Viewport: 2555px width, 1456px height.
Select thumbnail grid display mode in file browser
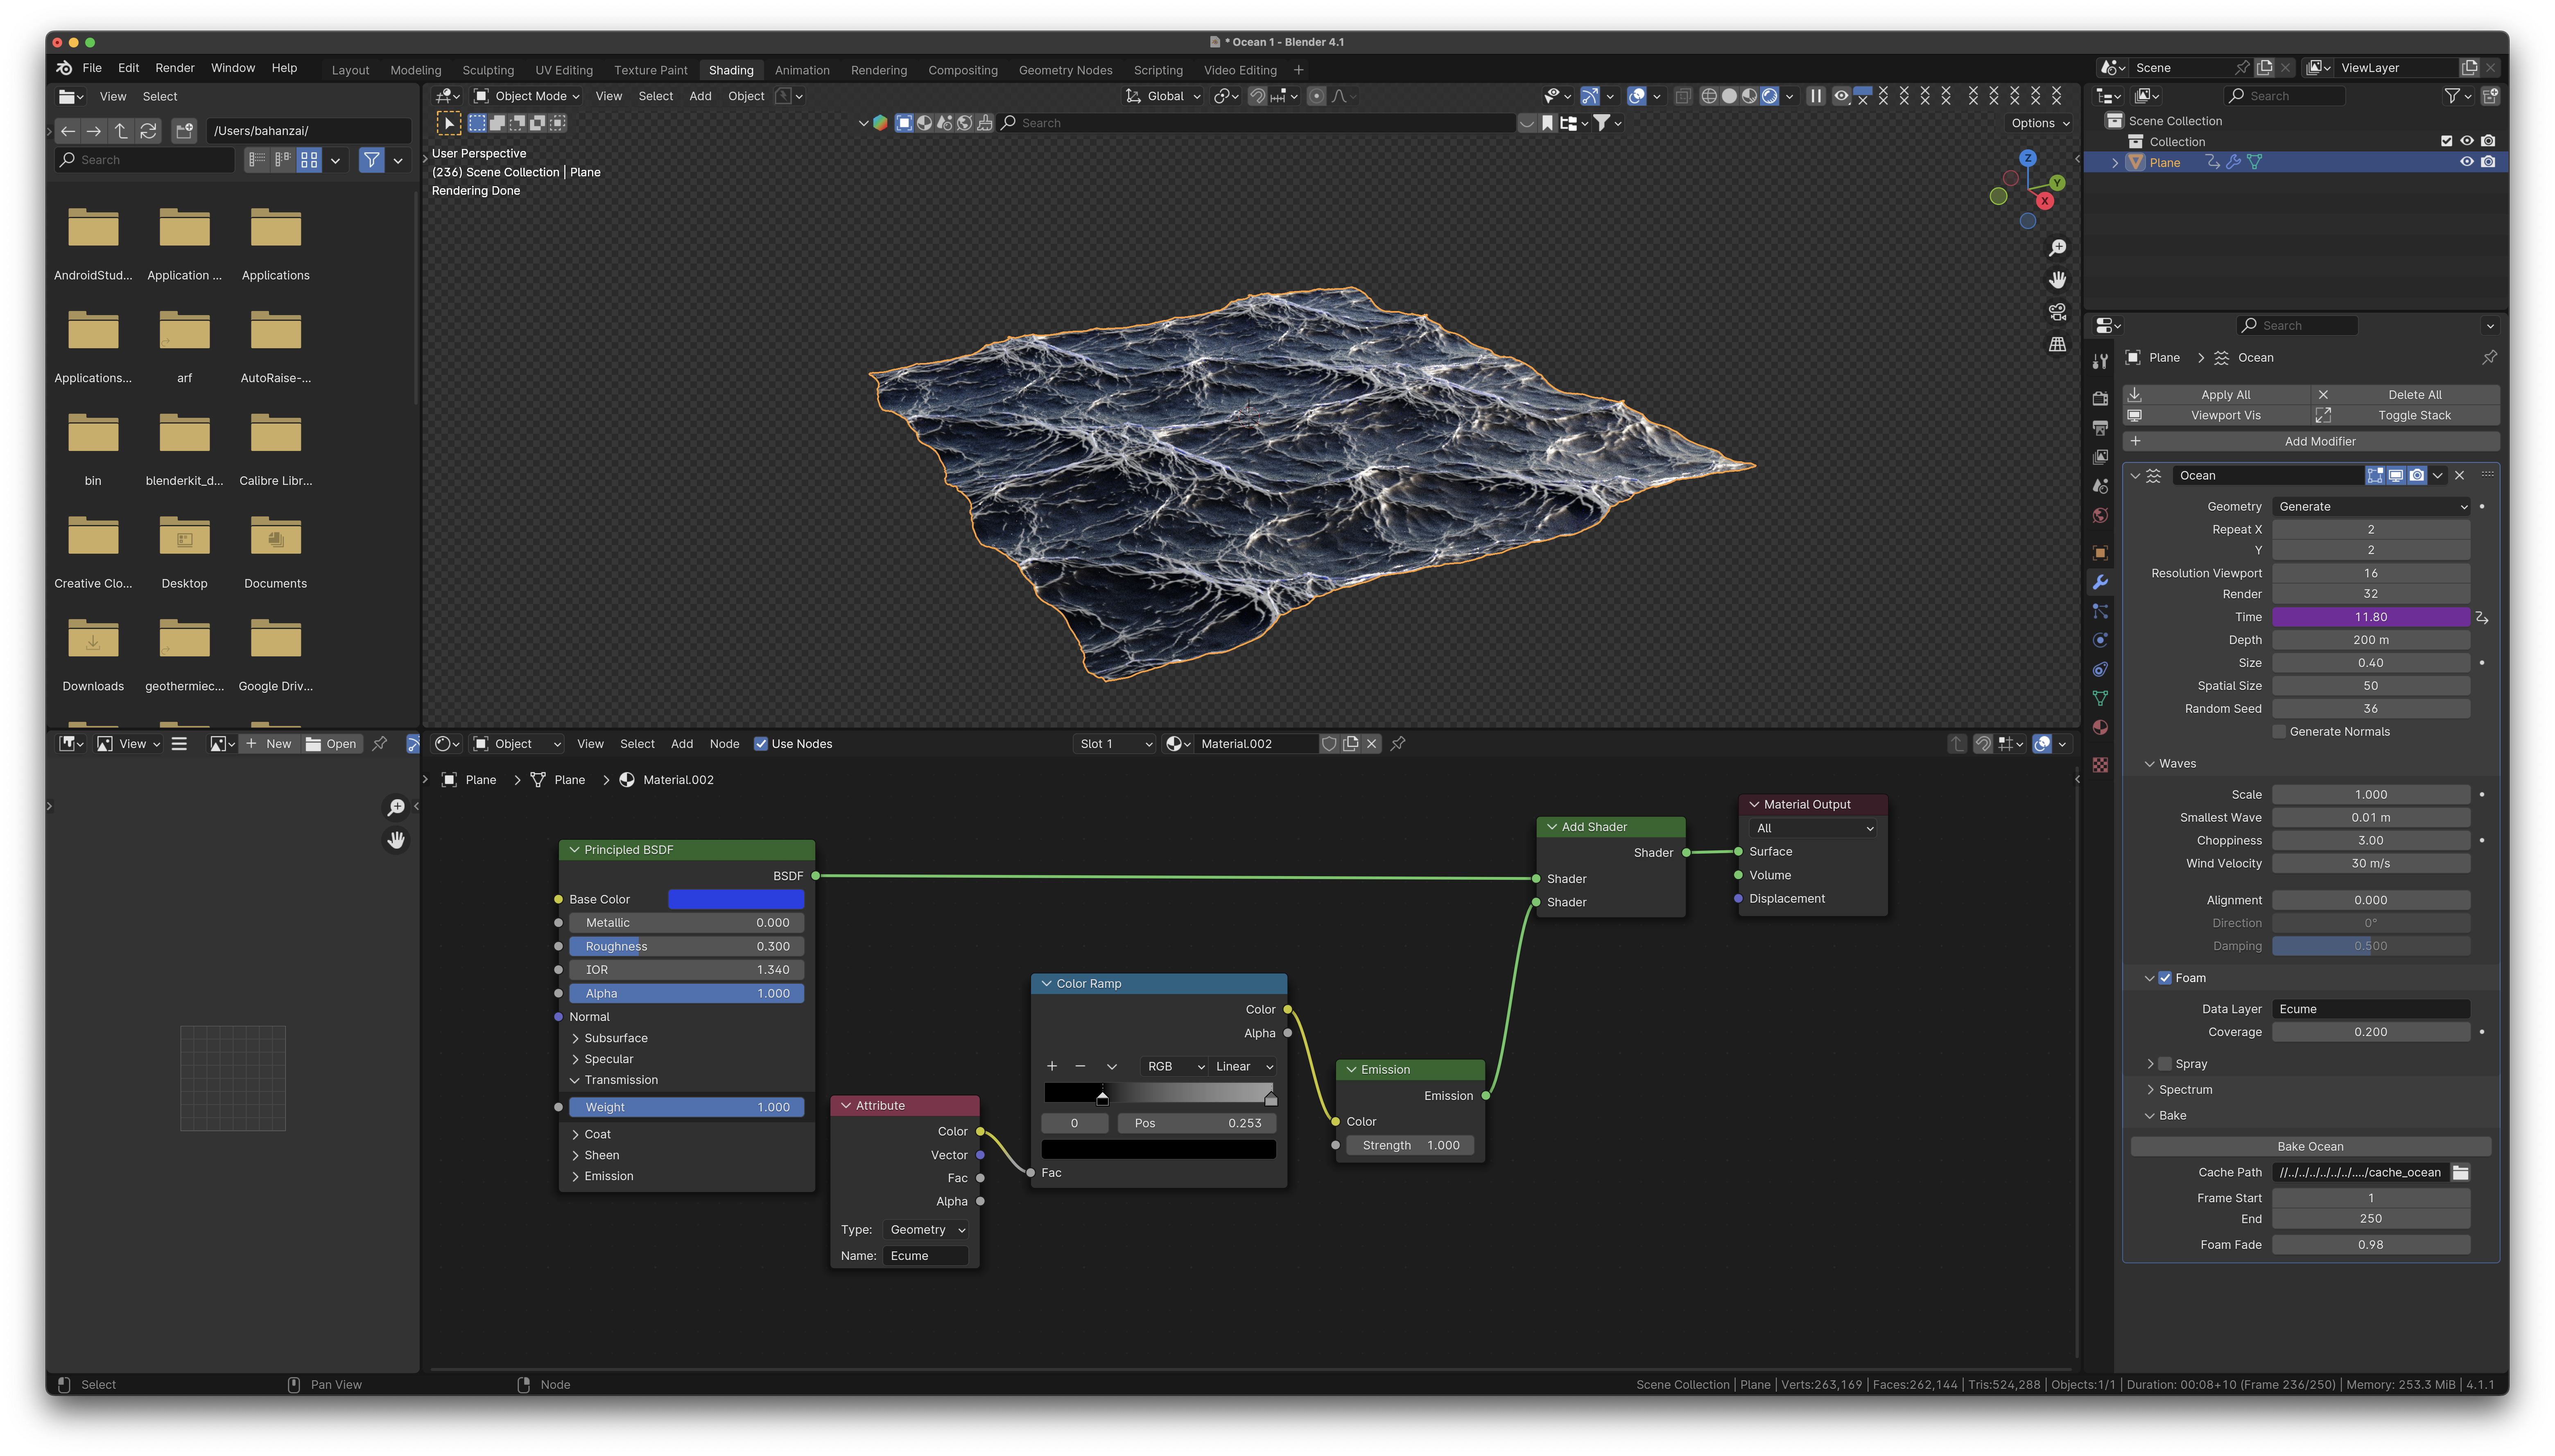coord(309,160)
